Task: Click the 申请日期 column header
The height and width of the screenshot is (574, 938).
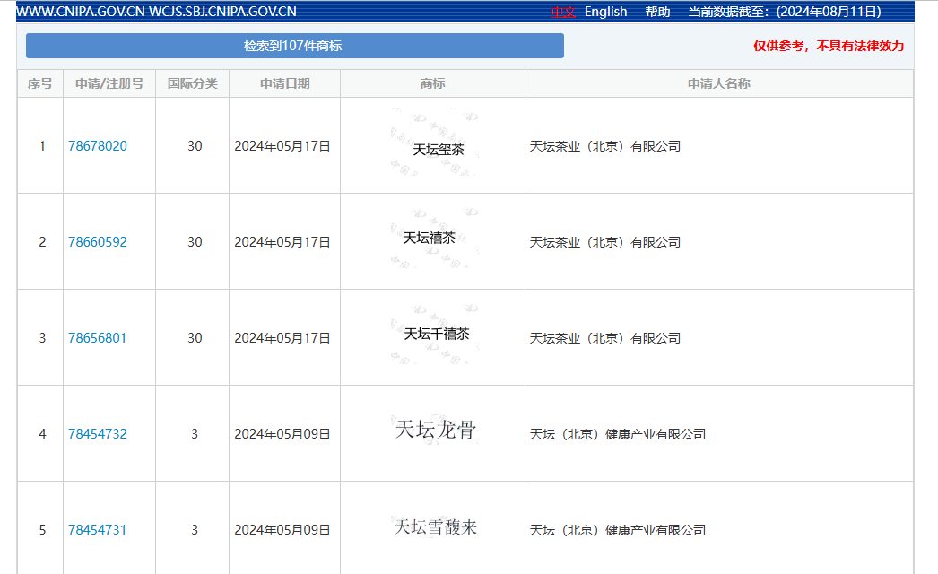Action: point(285,83)
